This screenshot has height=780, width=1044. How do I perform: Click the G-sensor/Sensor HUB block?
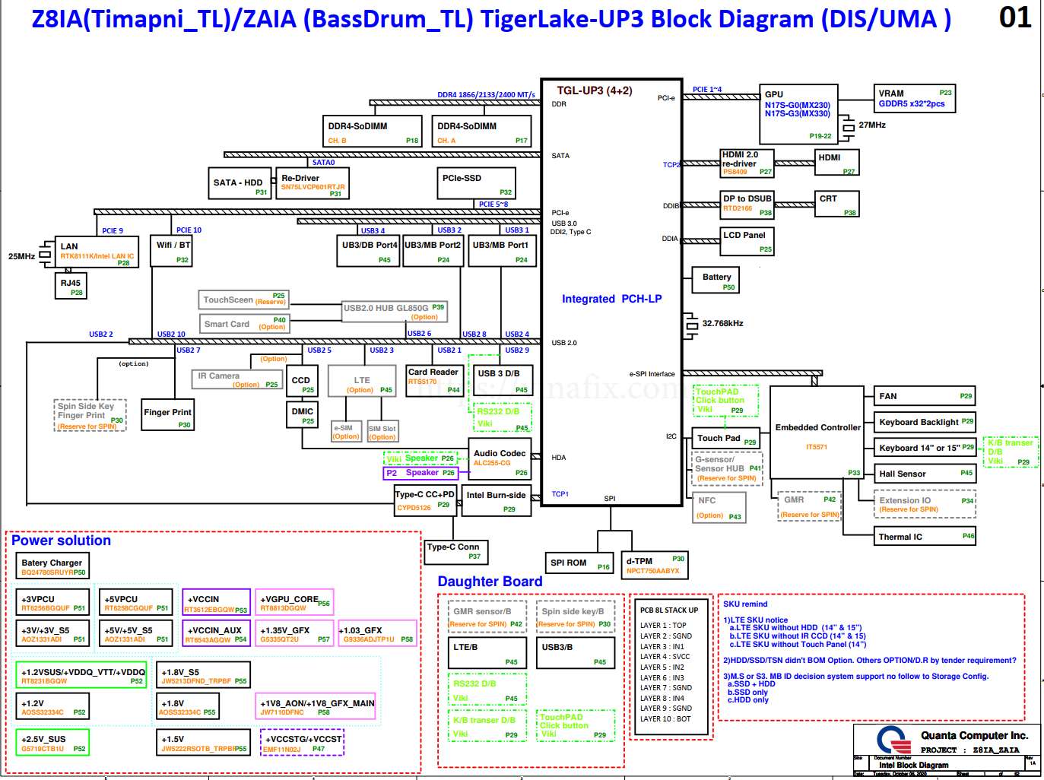coord(727,468)
